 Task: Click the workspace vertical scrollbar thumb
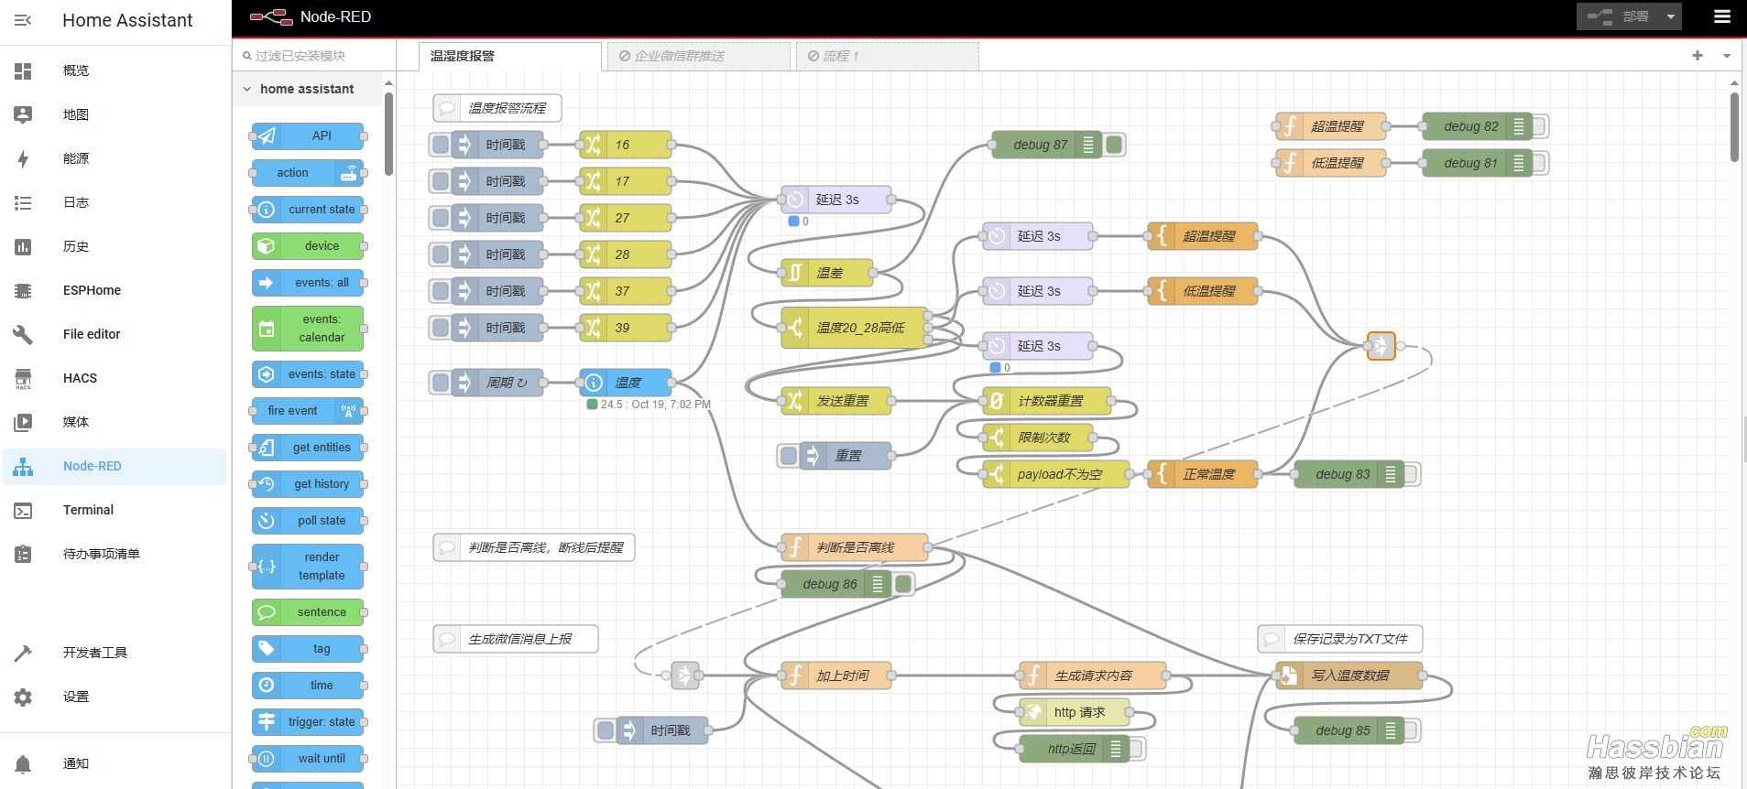pyautogui.click(x=1734, y=126)
